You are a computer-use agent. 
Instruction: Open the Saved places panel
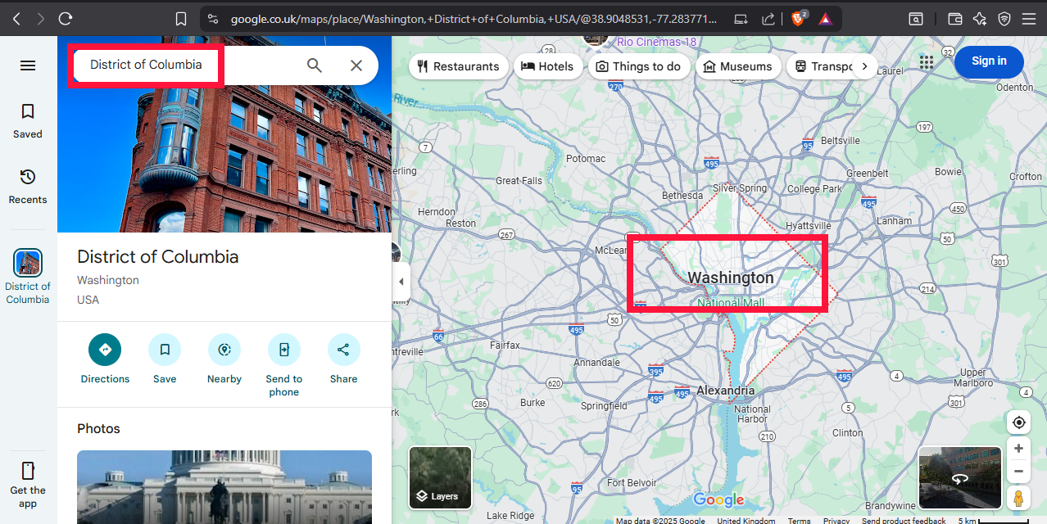(28, 120)
